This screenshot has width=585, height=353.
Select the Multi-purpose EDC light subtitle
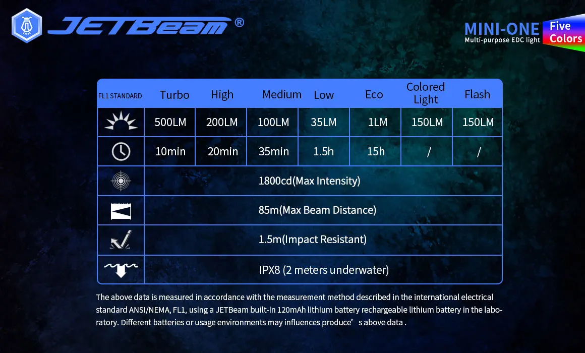502,40
